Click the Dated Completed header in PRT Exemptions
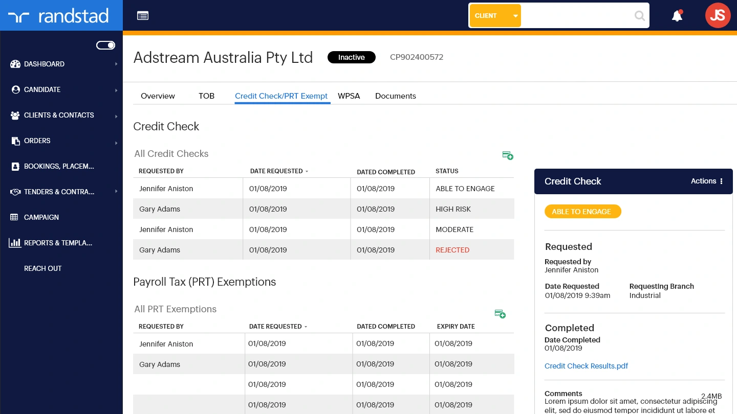This screenshot has width=737, height=414. point(386,327)
